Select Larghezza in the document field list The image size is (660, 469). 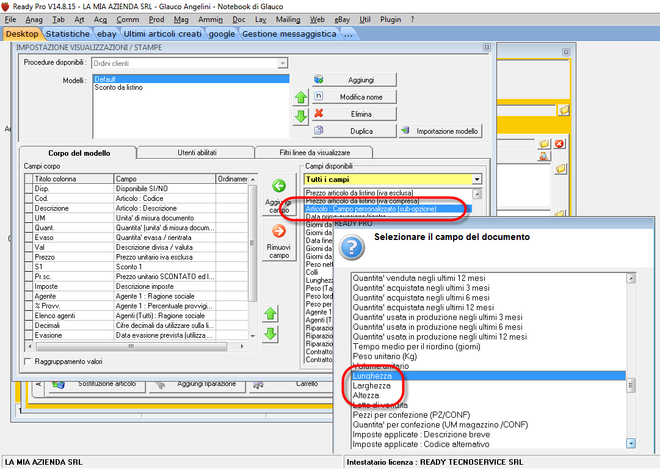(372, 386)
